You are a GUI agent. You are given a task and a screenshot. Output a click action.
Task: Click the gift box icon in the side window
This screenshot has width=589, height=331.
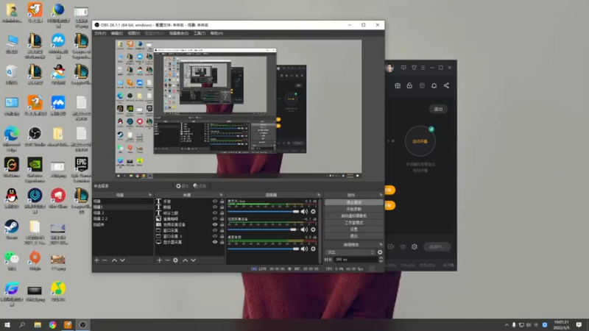click(398, 85)
